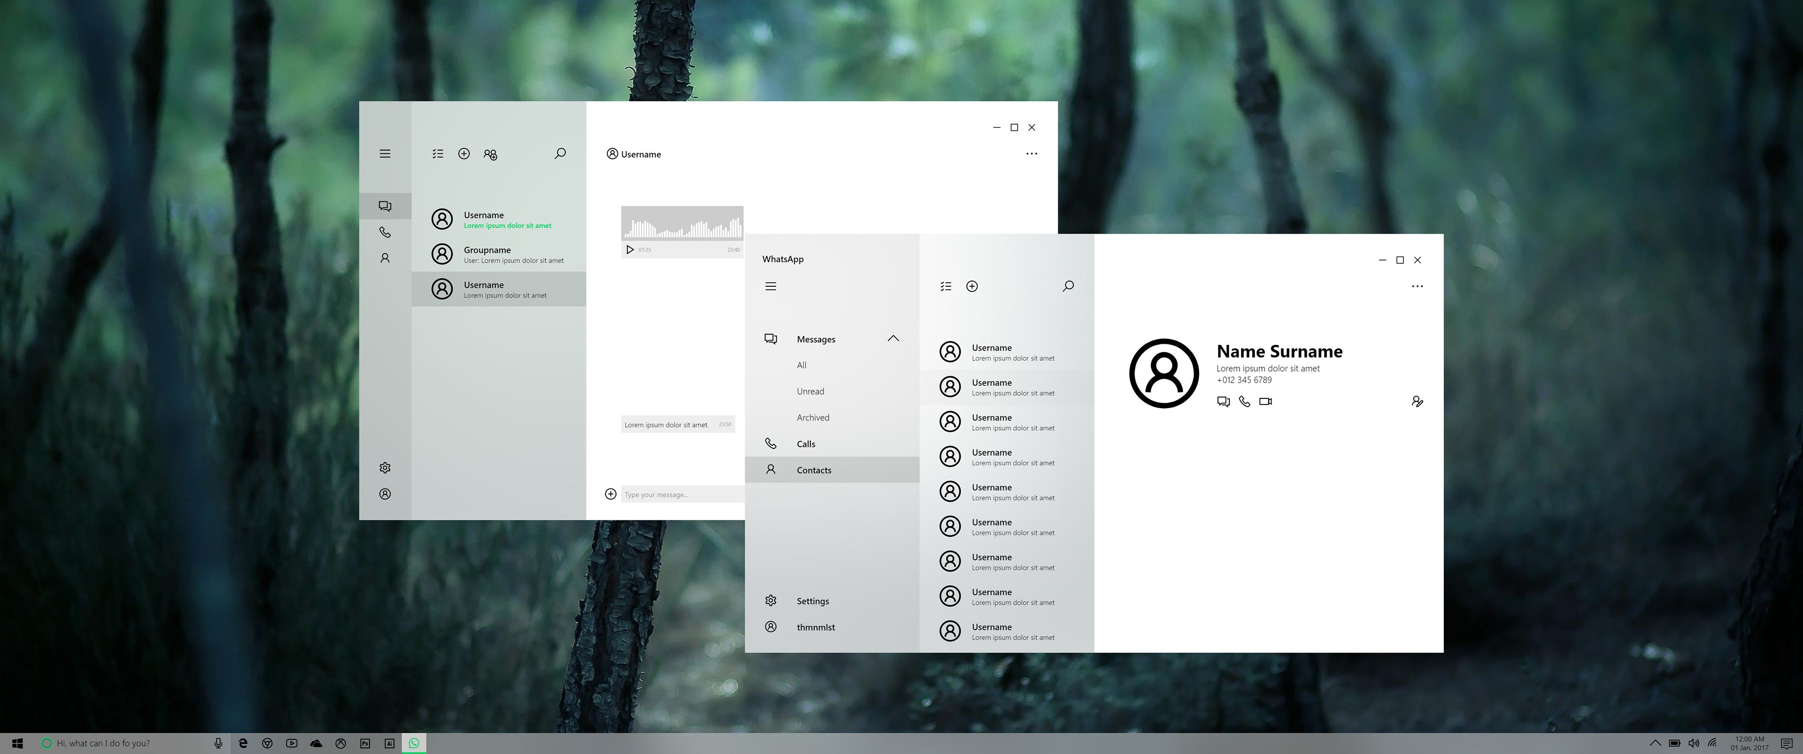Open Photoshop from the taskbar
This screenshot has height=754, width=1803.
[365, 744]
